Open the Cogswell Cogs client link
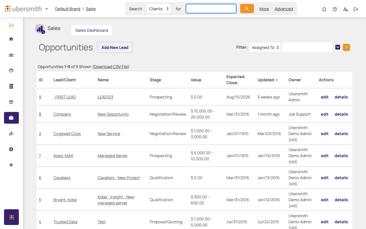This screenshot has width=366, height=229. 67,134
